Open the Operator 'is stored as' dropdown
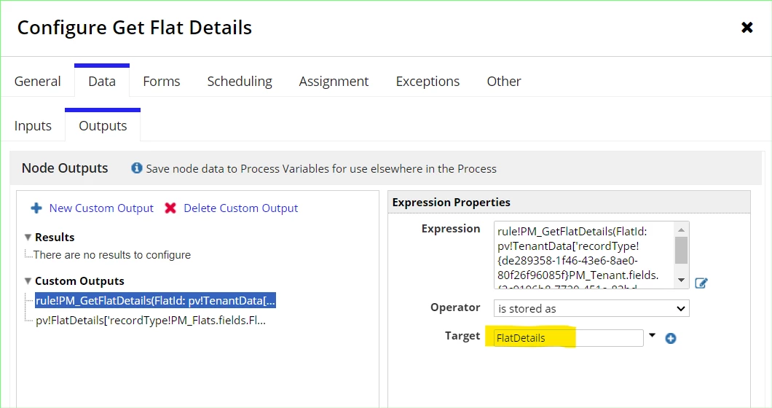The image size is (772, 408). click(591, 308)
